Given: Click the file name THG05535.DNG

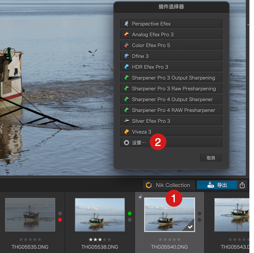Looking at the screenshot, I should click(x=30, y=247).
